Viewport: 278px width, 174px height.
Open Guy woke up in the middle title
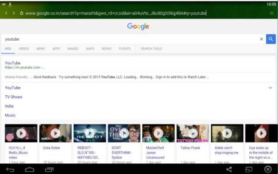(x=261, y=153)
